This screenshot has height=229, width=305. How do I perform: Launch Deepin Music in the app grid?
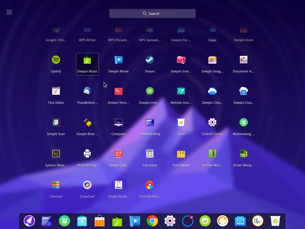point(87,60)
